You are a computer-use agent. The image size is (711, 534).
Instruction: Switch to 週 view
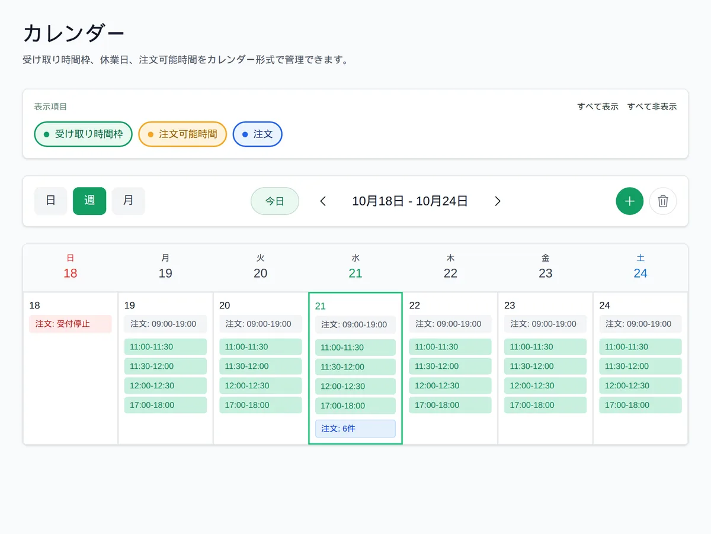tap(89, 201)
